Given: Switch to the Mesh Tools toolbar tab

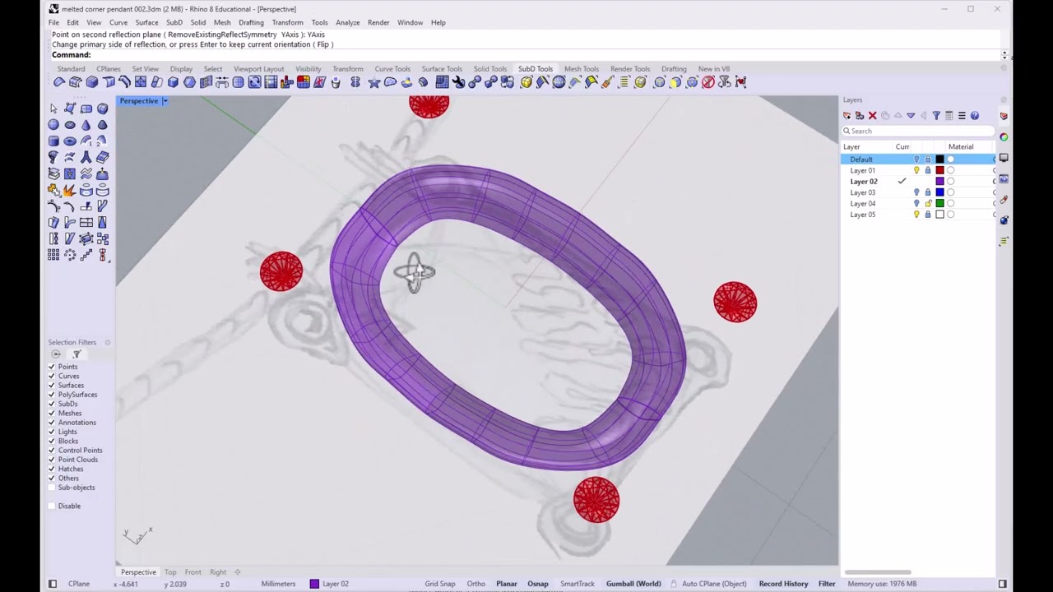Looking at the screenshot, I should [x=581, y=69].
